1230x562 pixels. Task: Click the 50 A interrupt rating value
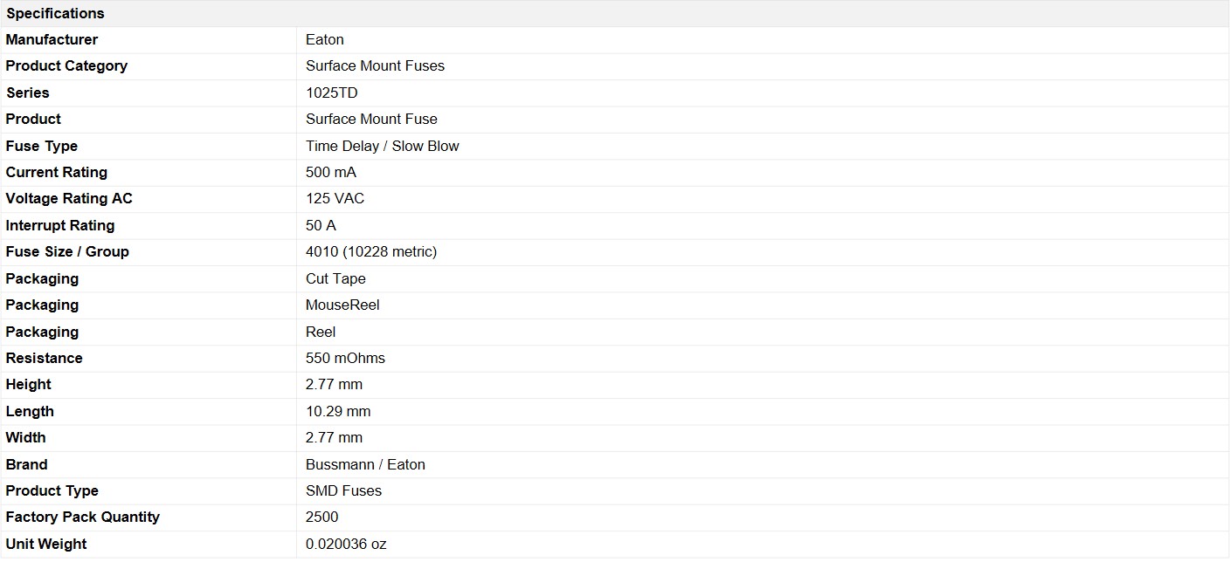(x=321, y=225)
